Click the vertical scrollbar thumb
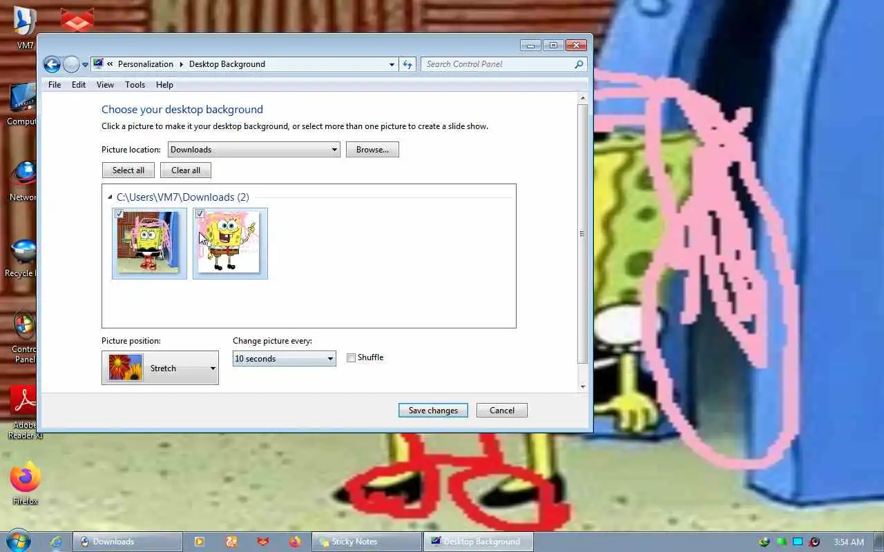 point(583,234)
